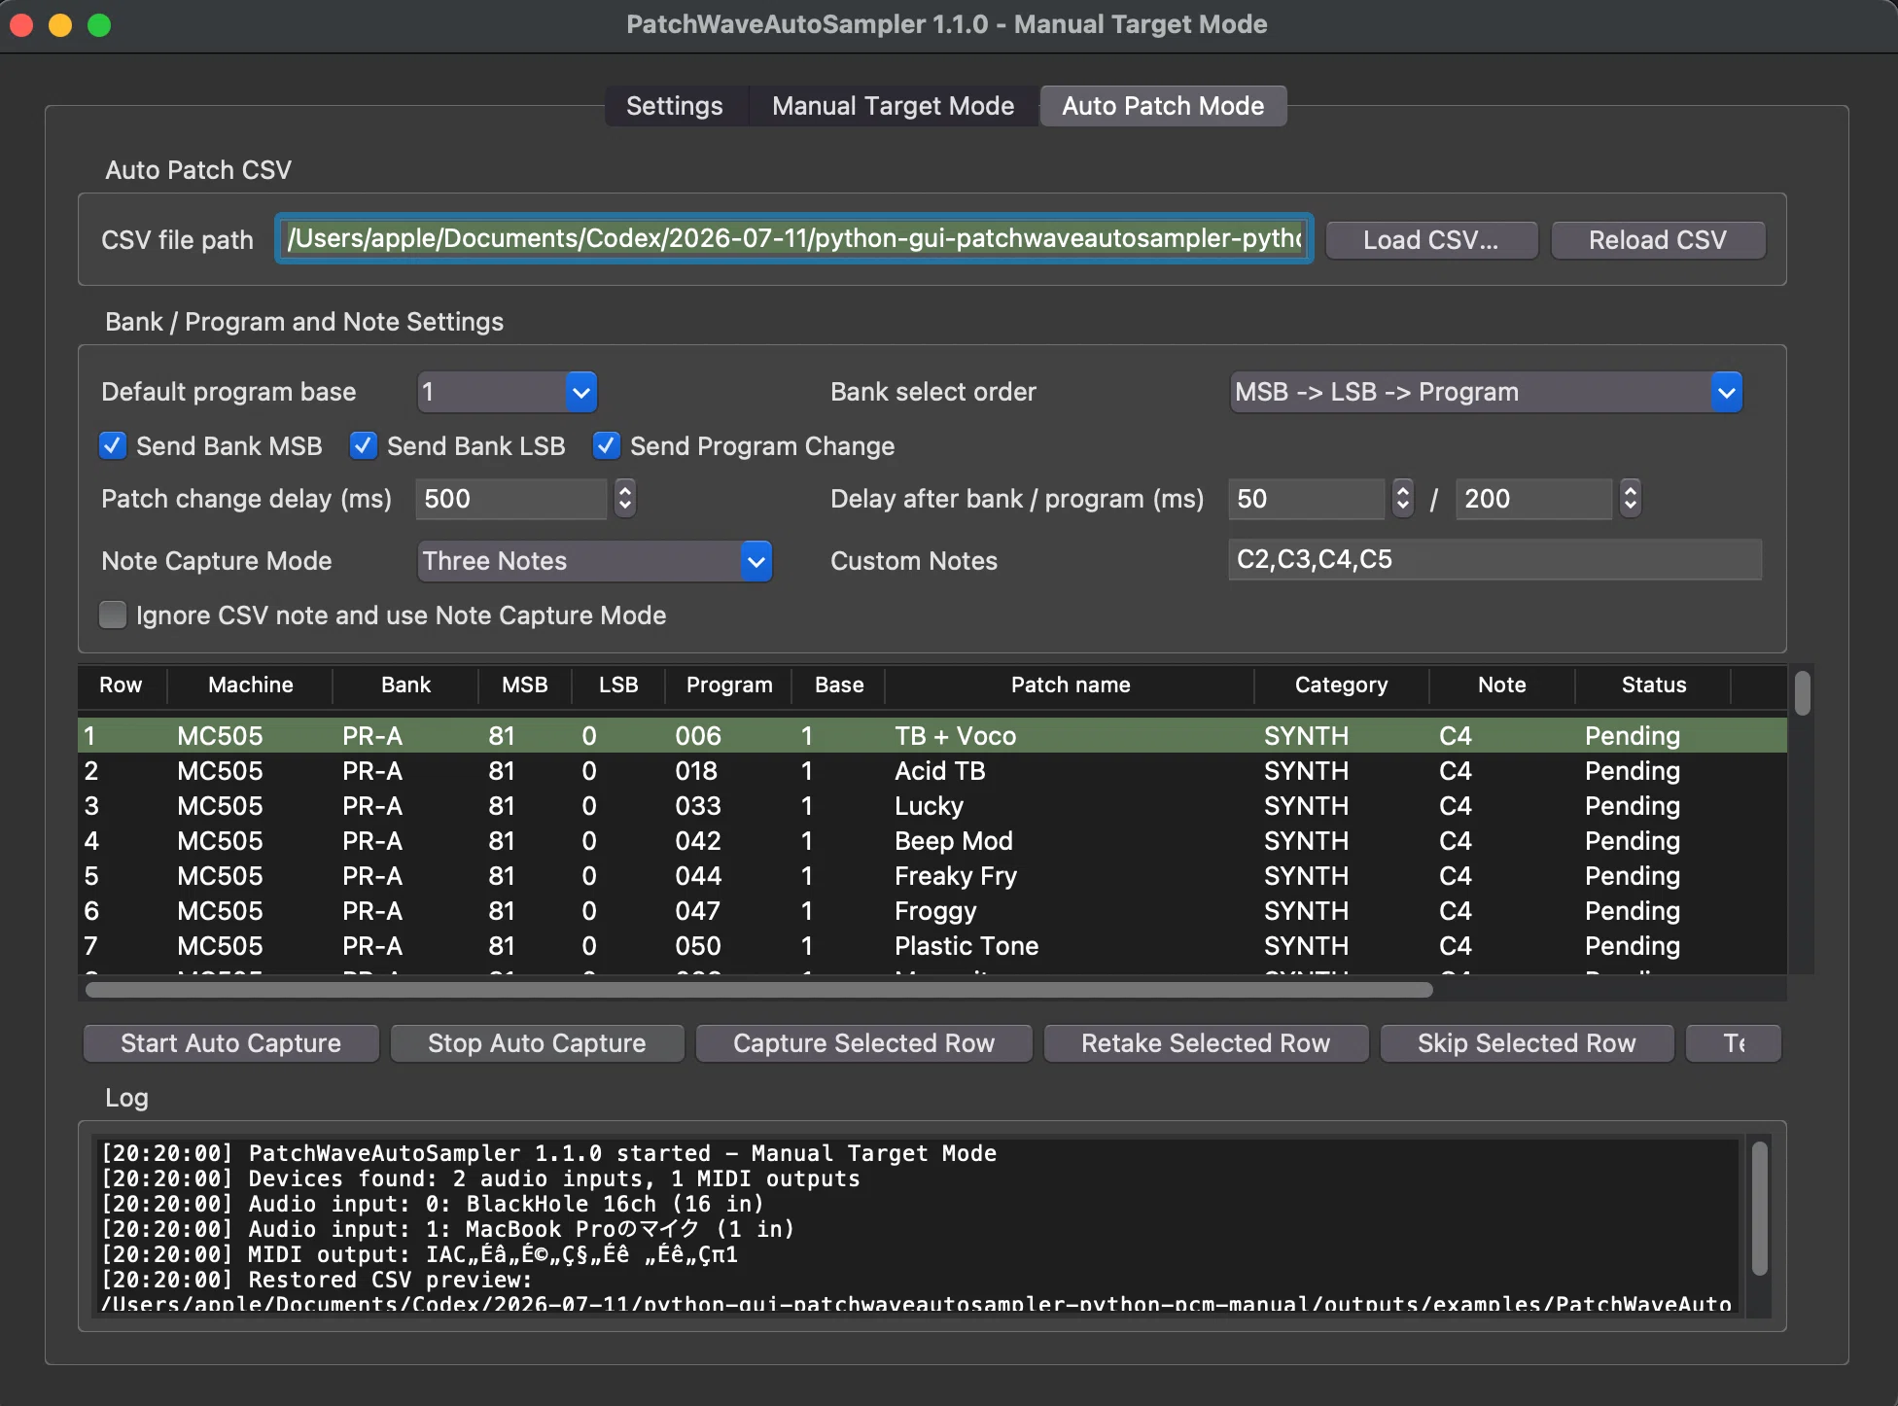Click the 'Restored CSV preview:' log line

click(317, 1280)
